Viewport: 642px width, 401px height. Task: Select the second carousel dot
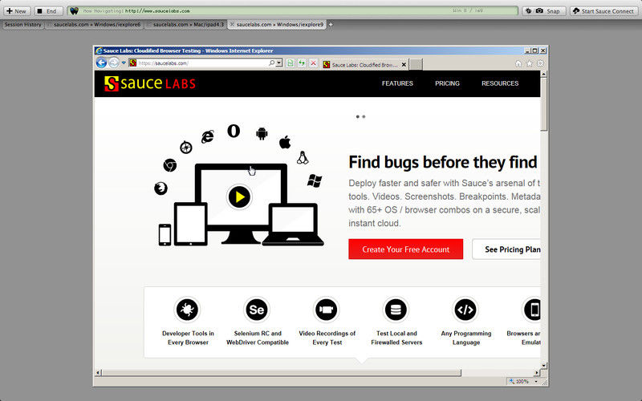tap(364, 116)
